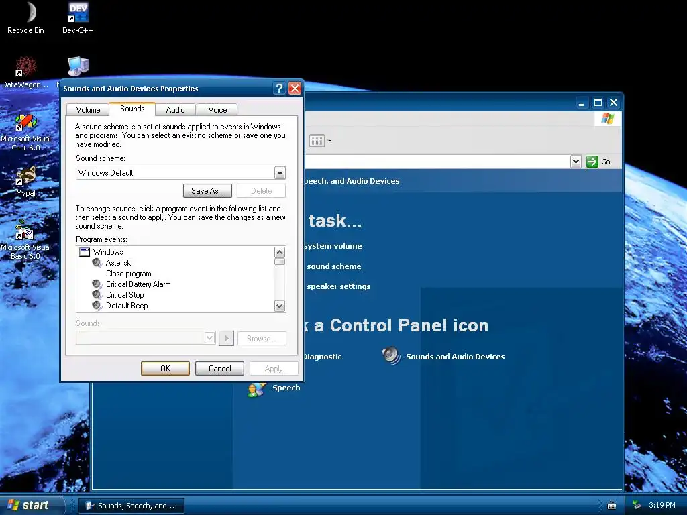
Task: Click the Views toolbar icon in Control Panel
Action: 317,141
